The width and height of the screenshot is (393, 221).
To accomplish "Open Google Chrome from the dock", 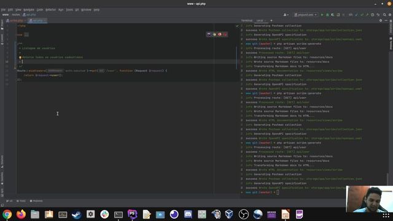I will (x=7, y=214).
